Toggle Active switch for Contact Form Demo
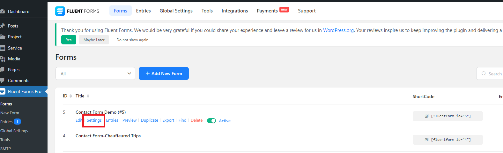The image size is (503, 153). [x=211, y=121]
